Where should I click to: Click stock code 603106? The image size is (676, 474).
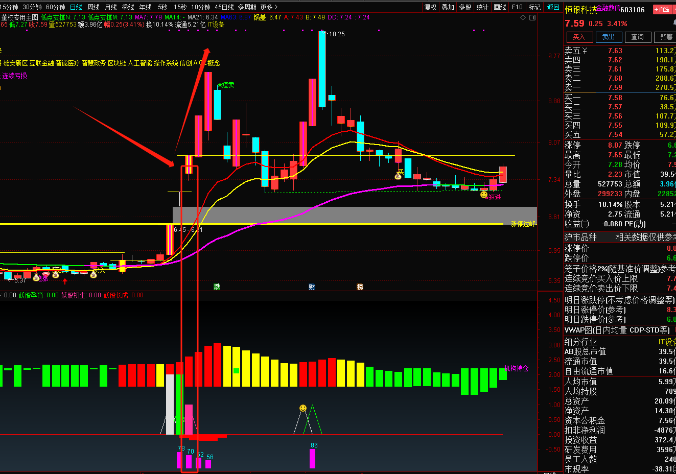633,10
